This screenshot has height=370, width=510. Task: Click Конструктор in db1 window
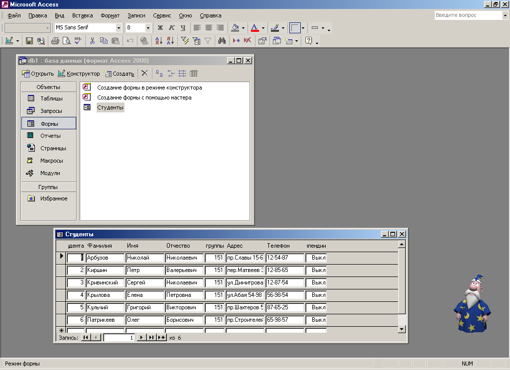point(79,74)
